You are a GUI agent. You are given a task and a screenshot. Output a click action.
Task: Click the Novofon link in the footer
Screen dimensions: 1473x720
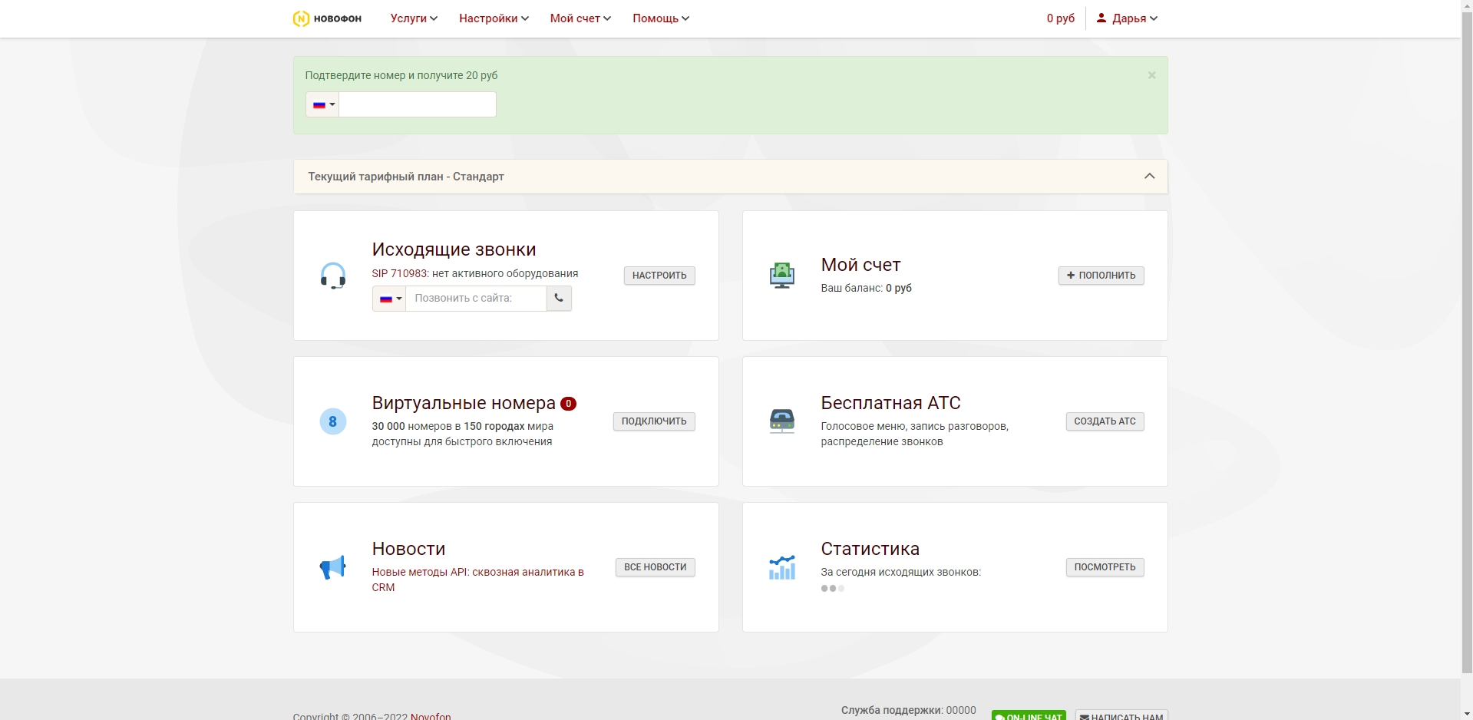pos(431,716)
